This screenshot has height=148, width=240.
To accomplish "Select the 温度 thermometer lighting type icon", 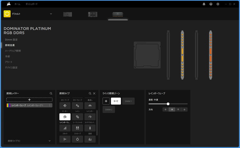I will (x=90, y=128).
